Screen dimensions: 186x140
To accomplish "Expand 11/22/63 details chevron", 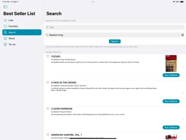I will pos(183,67).
